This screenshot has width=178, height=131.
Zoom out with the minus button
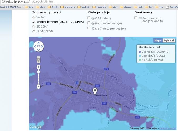click(x=38, y=87)
